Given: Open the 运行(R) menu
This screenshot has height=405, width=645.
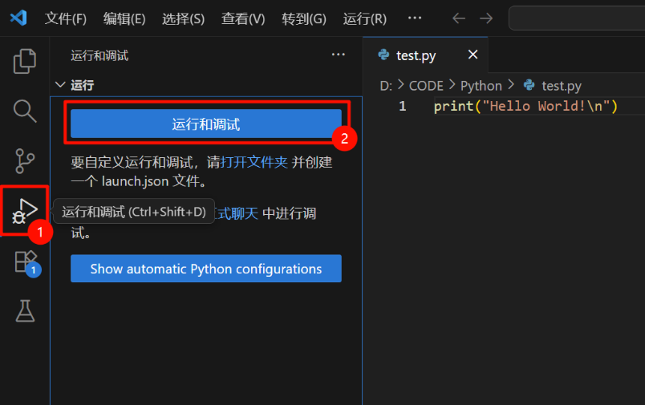Looking at the screenshot, I should point(365,18).
